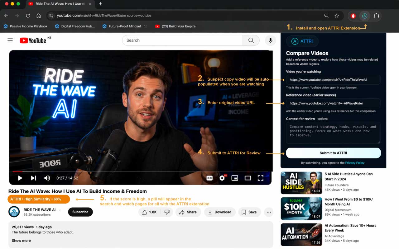399x249 pixels.
Task: Open the browser Extensions puzzle icon
Action: [376, 16]
